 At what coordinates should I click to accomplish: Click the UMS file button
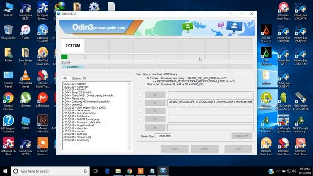(155, 127)
